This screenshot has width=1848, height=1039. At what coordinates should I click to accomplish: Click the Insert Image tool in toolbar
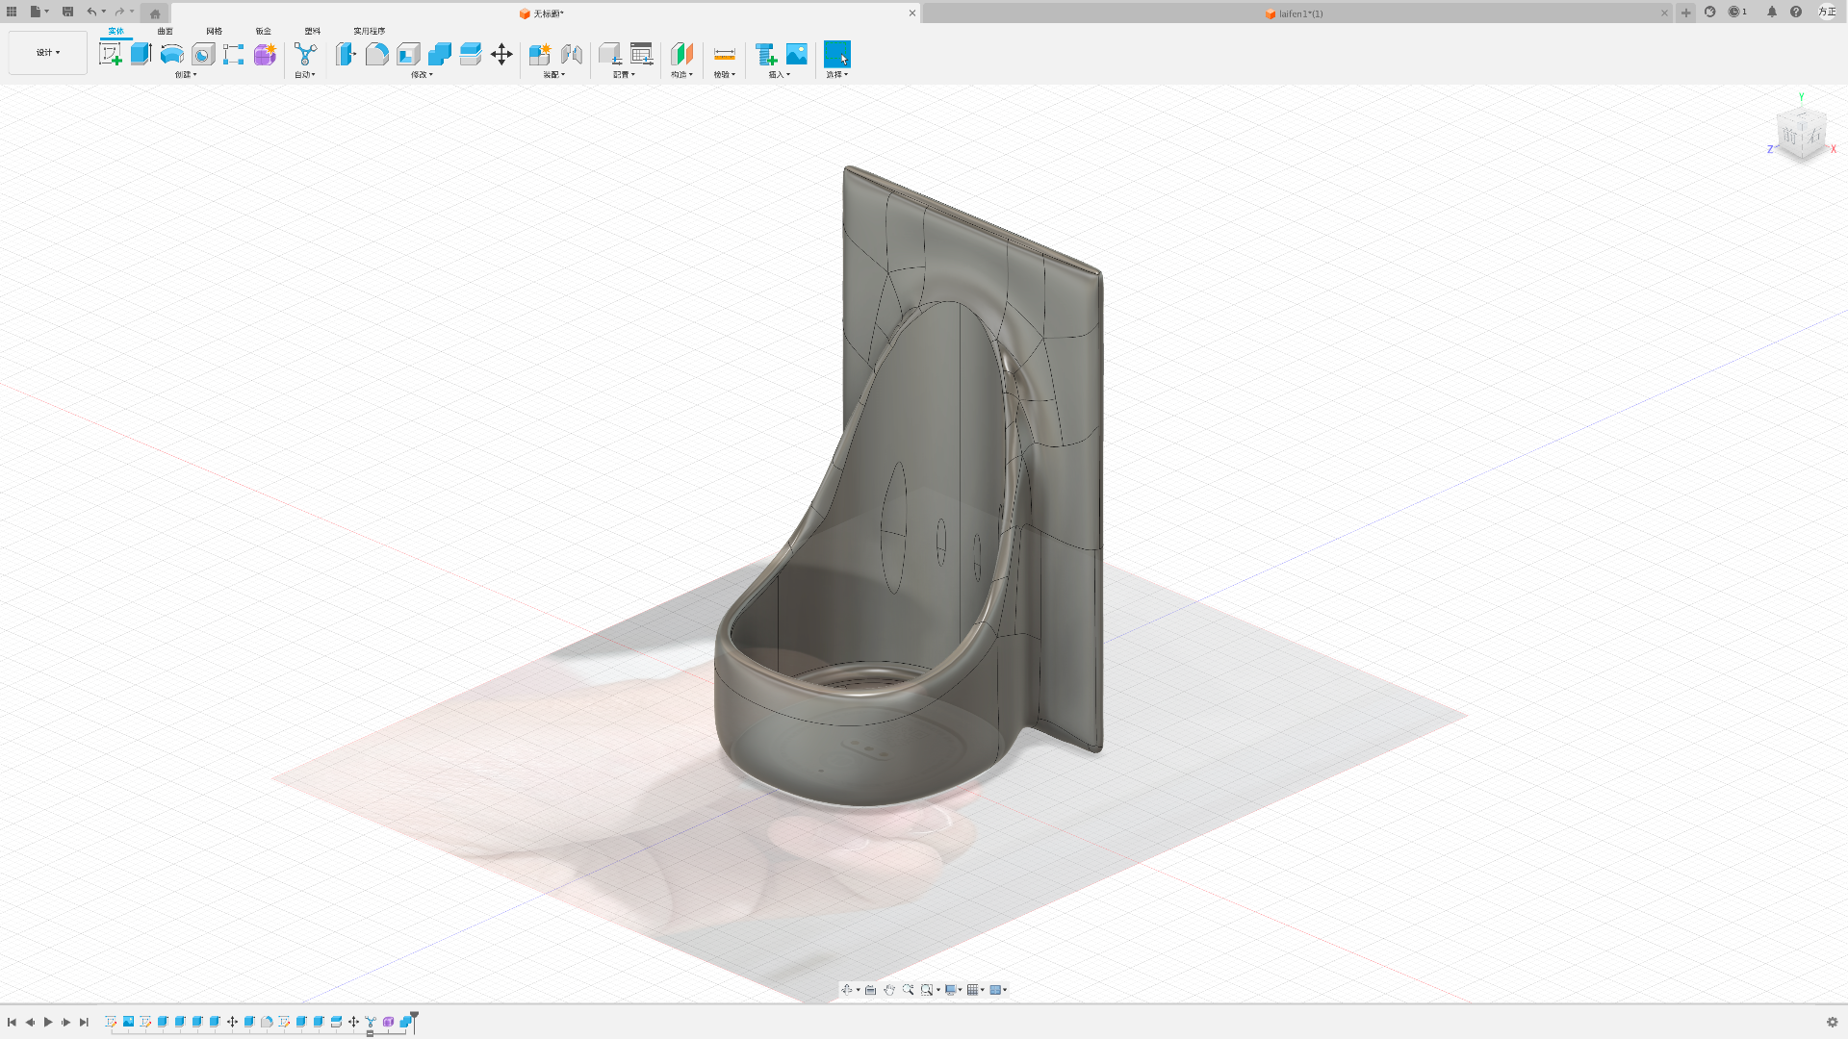click(797, 55)
